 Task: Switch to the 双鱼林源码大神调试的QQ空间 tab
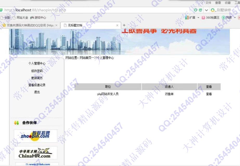pos(30,25)
